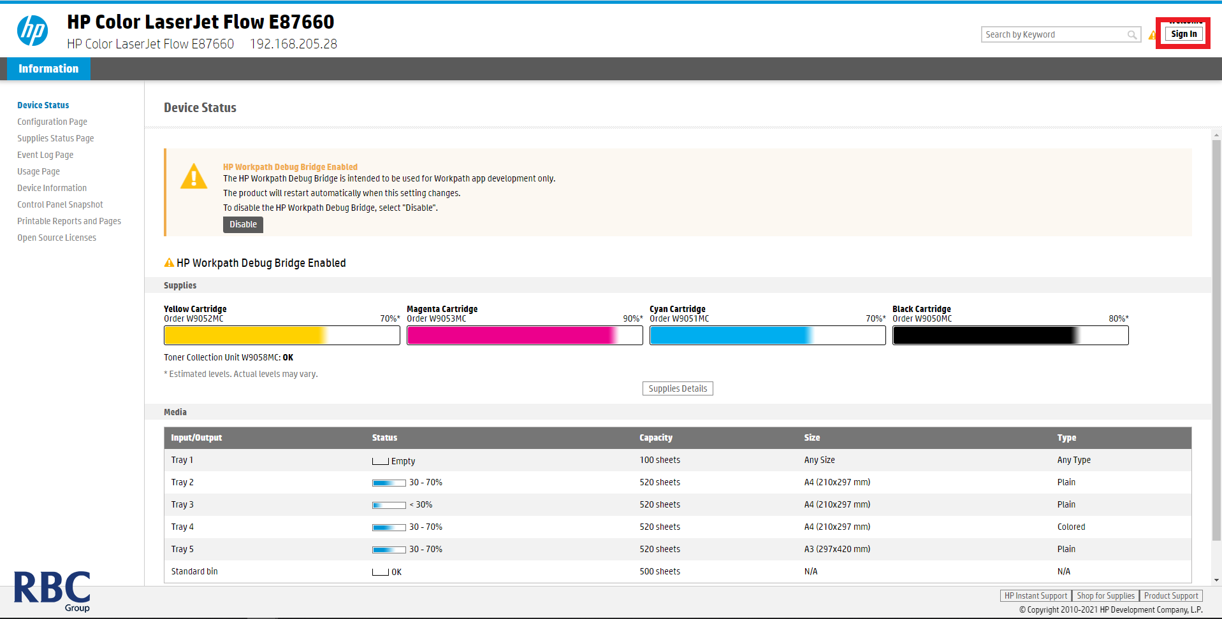Open Configuration Page from sidebar

click(52, 122)
